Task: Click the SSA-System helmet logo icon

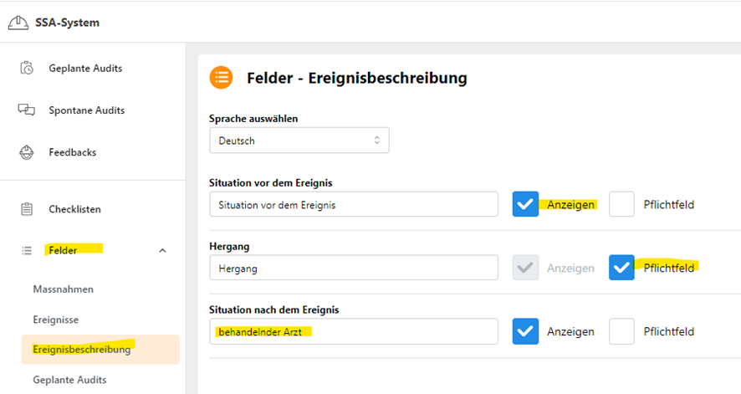Action: (18, 23)
